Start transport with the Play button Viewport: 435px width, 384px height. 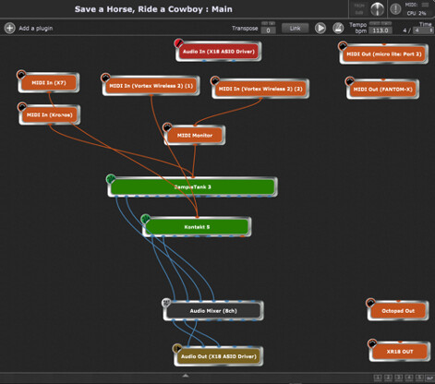pos(320,29)
